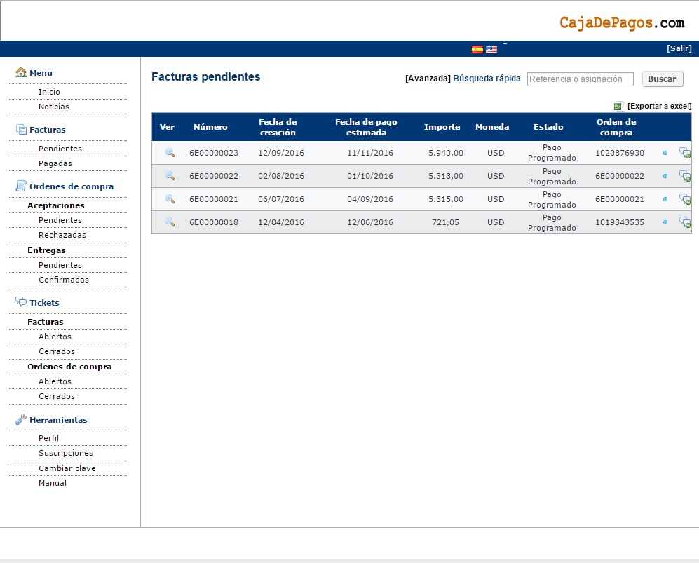Screen dimensions: 699x563
Task: Click the Ordenes de compra book icon
Action: tap(21, 186)
